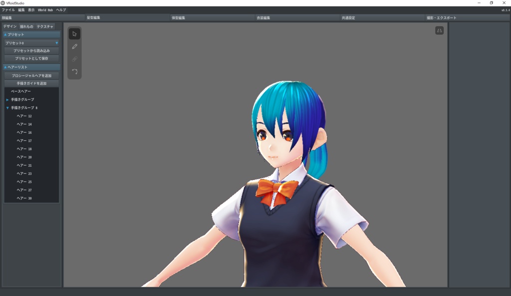
Task: Collapse the ヘアーリスト section header
Action: point(31,67)
